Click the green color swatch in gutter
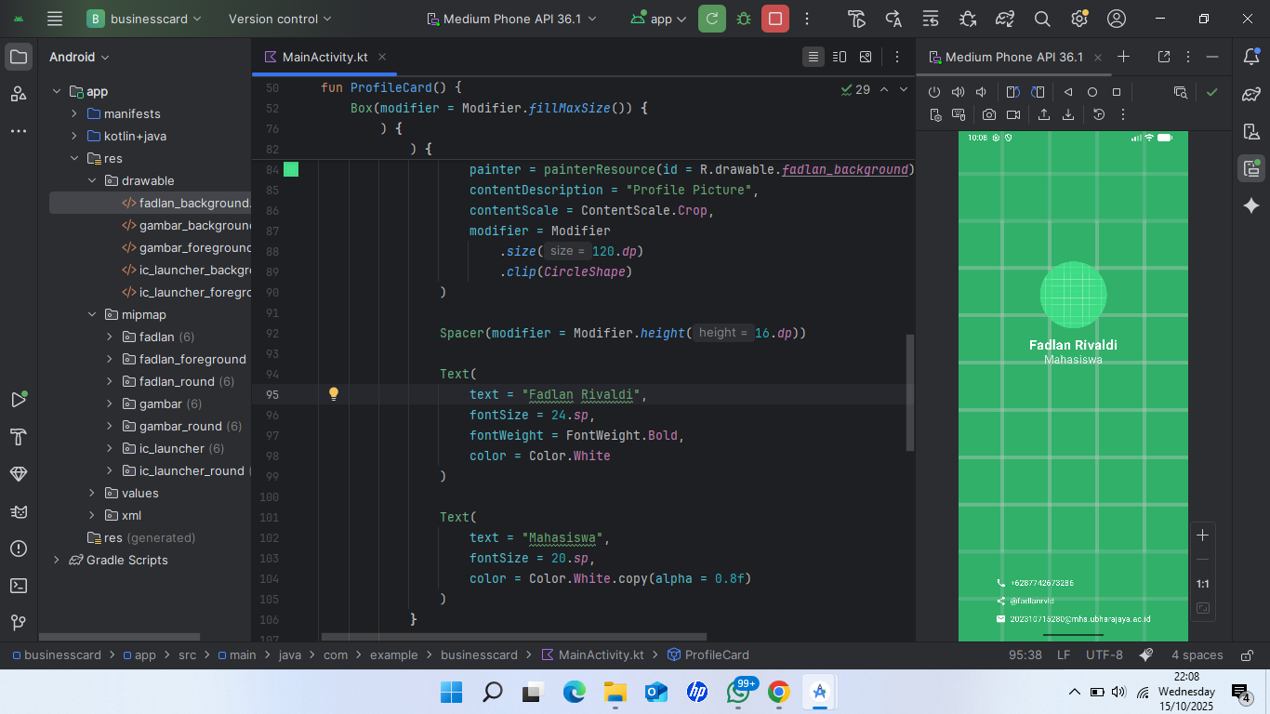 click(291, 169)
